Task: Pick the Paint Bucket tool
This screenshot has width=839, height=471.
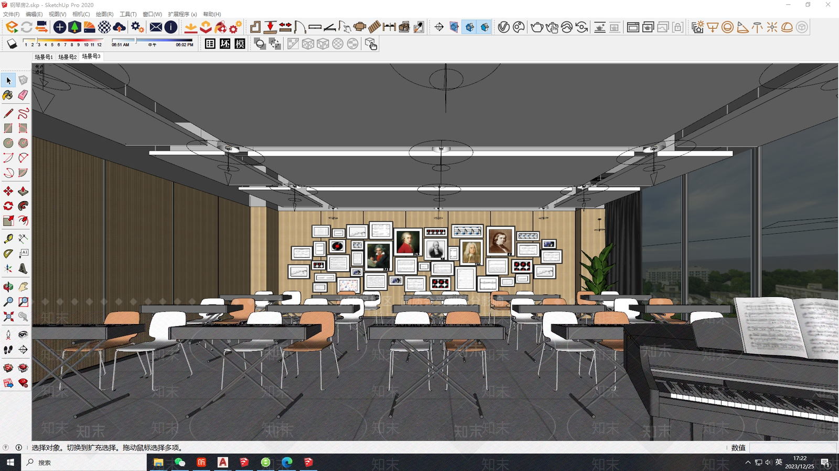Action: (8, 95)
